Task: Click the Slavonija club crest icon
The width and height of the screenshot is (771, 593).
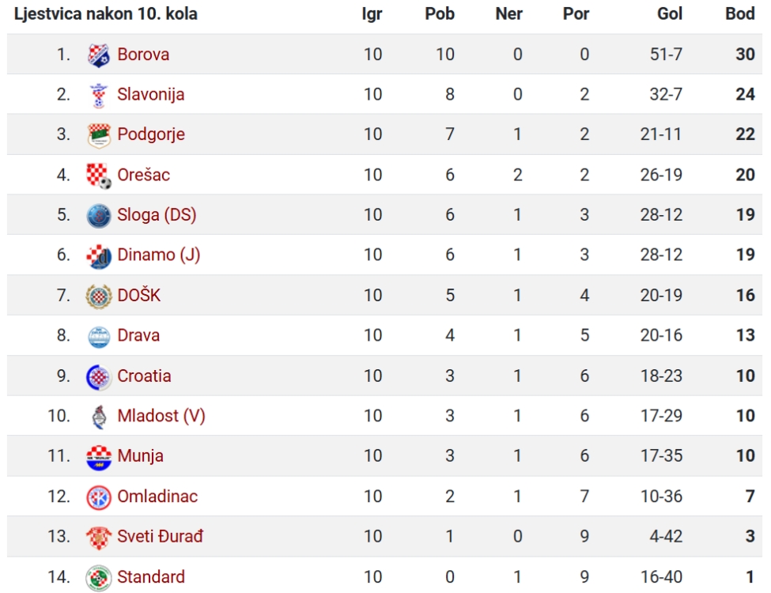Action: [98, 95]
